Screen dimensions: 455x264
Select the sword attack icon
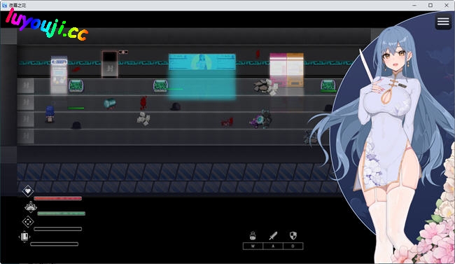(x=273, y=235)
